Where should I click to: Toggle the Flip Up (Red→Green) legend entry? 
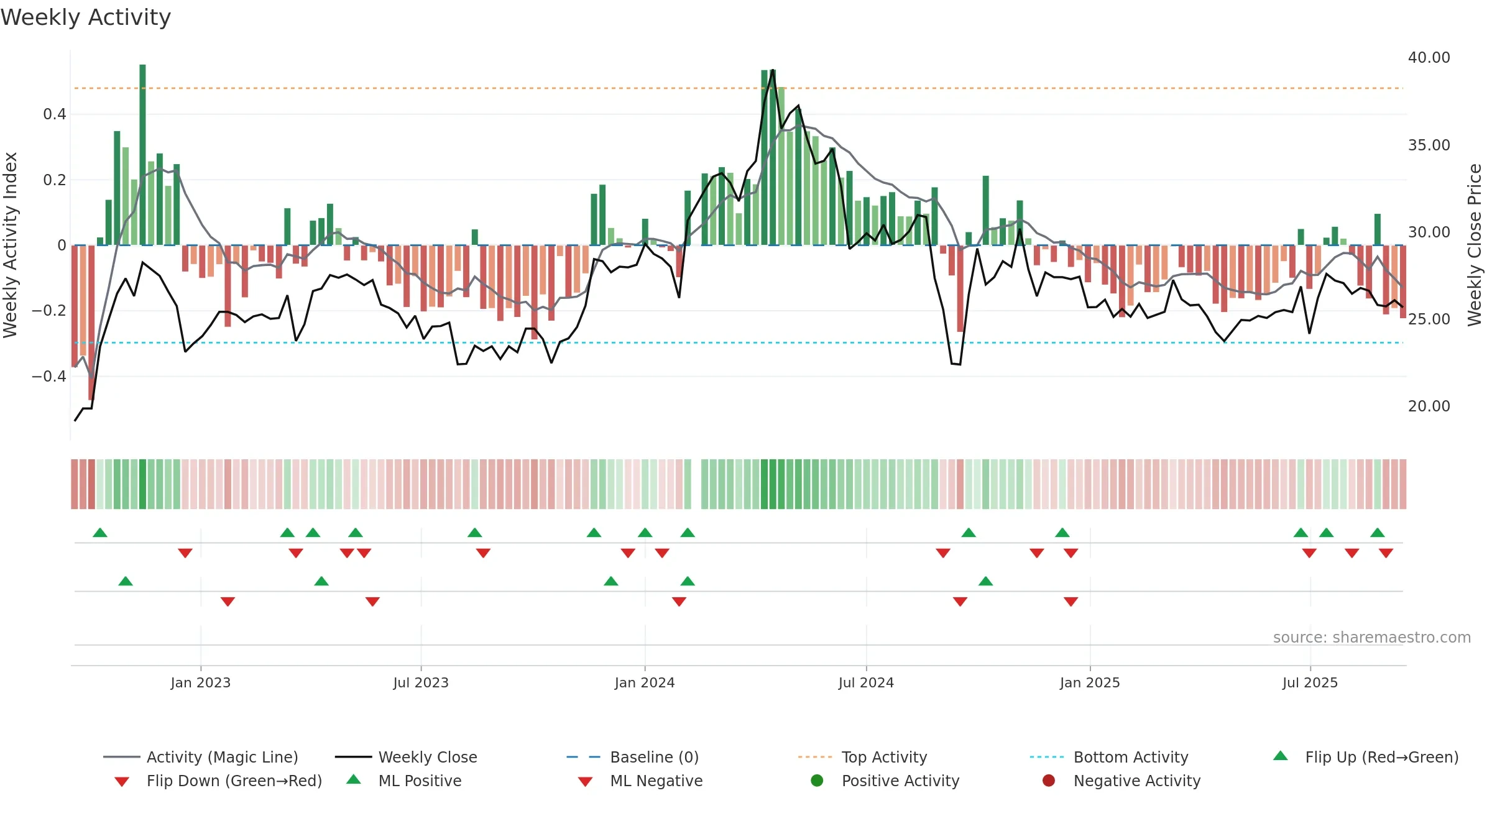pyautogui.click(x=1366, y=757)
